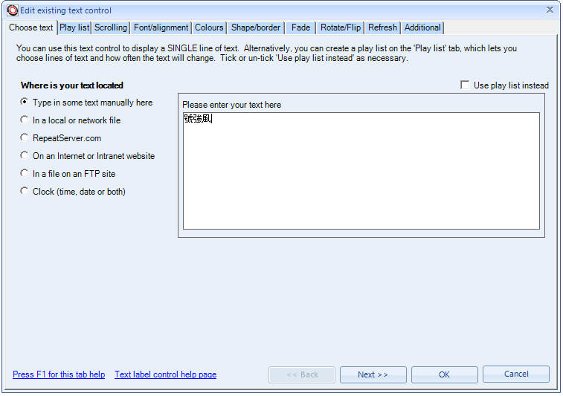The height and width of the screenshot is (396, 563).
Task: Click the app icon in title bar
Action: coord(12,10)
